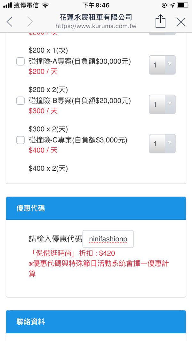Tick the 碰撞險-C專案 checkbox

pos(20,140)
